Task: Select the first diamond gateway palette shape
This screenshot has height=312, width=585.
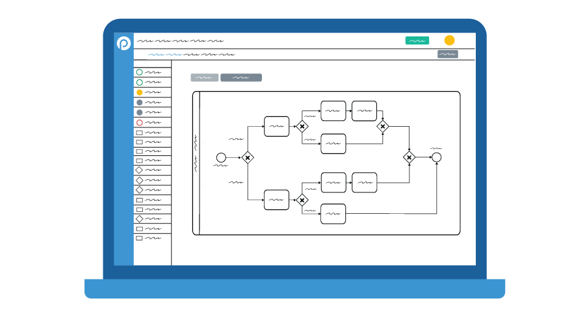Action: click(x=139, y=170)
